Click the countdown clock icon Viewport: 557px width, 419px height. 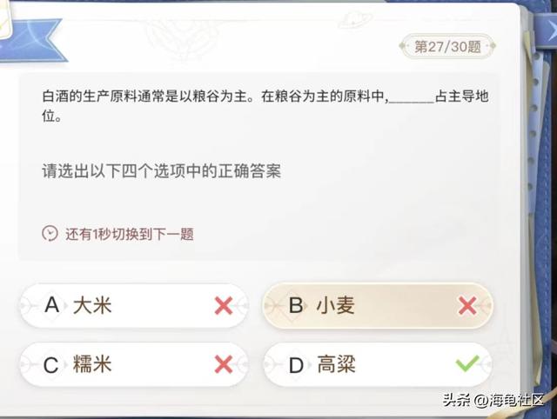[x=50, y=233]
